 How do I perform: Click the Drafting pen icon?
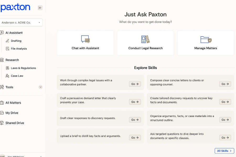[x=7, y=41]
